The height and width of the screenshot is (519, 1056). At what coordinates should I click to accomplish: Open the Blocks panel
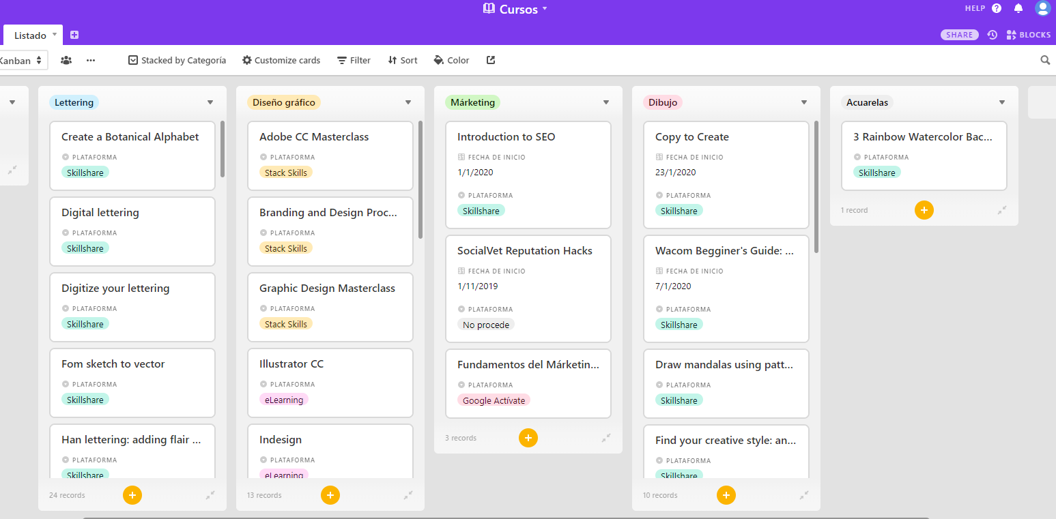click(1029, 35)
